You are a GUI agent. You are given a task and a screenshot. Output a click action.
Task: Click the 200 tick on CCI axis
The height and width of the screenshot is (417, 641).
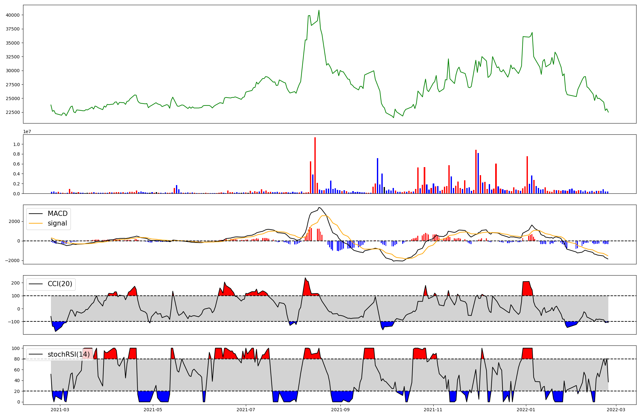(16, 283)
